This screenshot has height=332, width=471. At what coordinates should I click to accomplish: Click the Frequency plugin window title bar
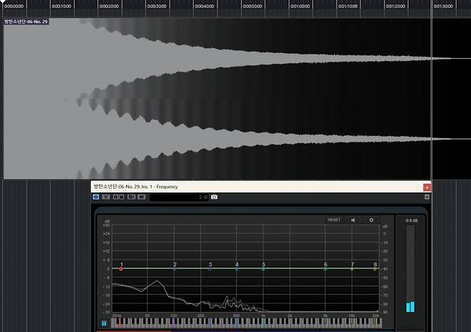pyautogui.click(x=251, y=187)
